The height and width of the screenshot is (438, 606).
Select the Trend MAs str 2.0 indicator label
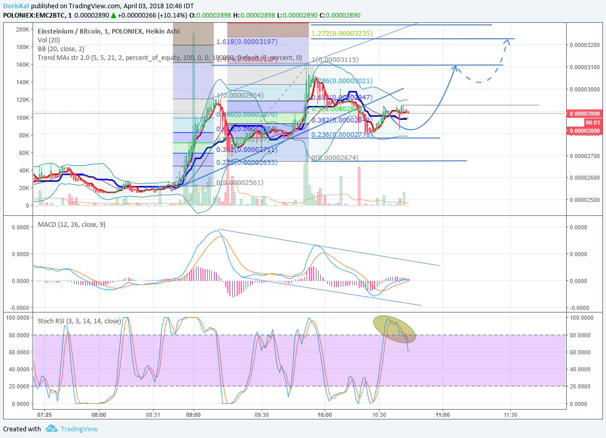[170, 58]
